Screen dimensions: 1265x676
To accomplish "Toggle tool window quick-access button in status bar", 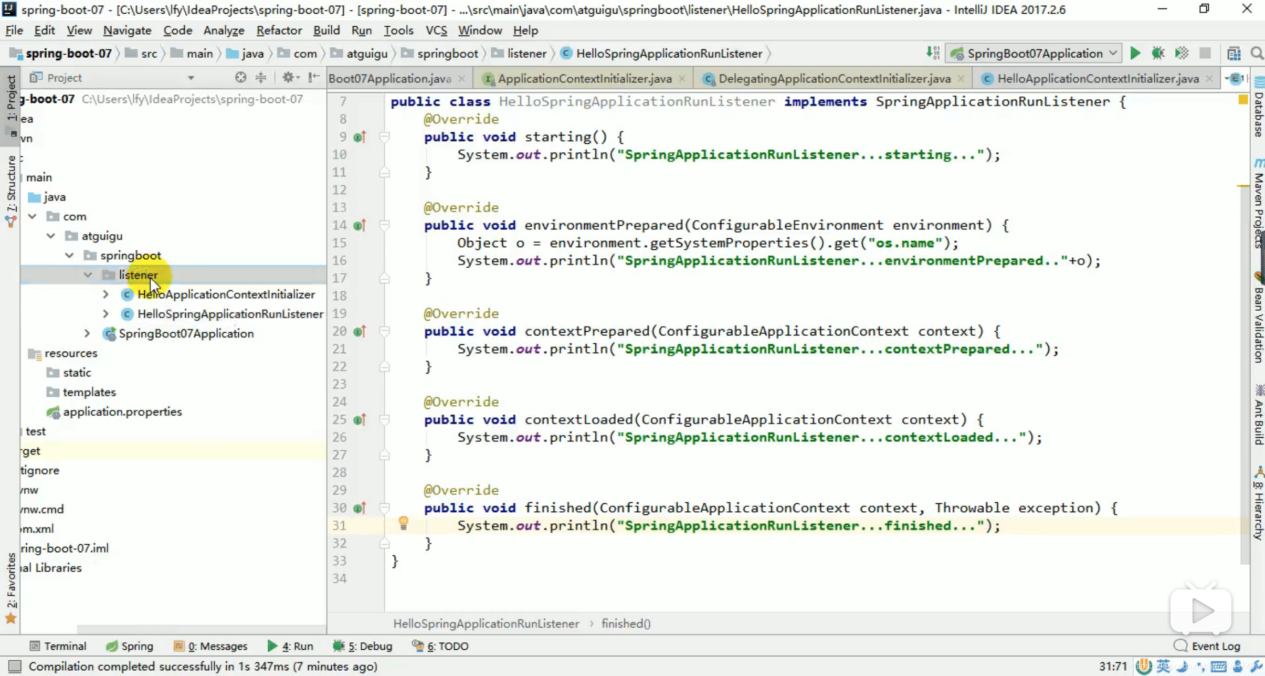I will (15, 667).
